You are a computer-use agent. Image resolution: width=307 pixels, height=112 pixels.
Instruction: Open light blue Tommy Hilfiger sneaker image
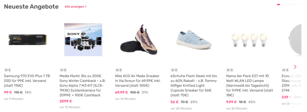coord(194,40)
